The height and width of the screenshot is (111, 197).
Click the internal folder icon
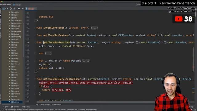coord(12,64)
